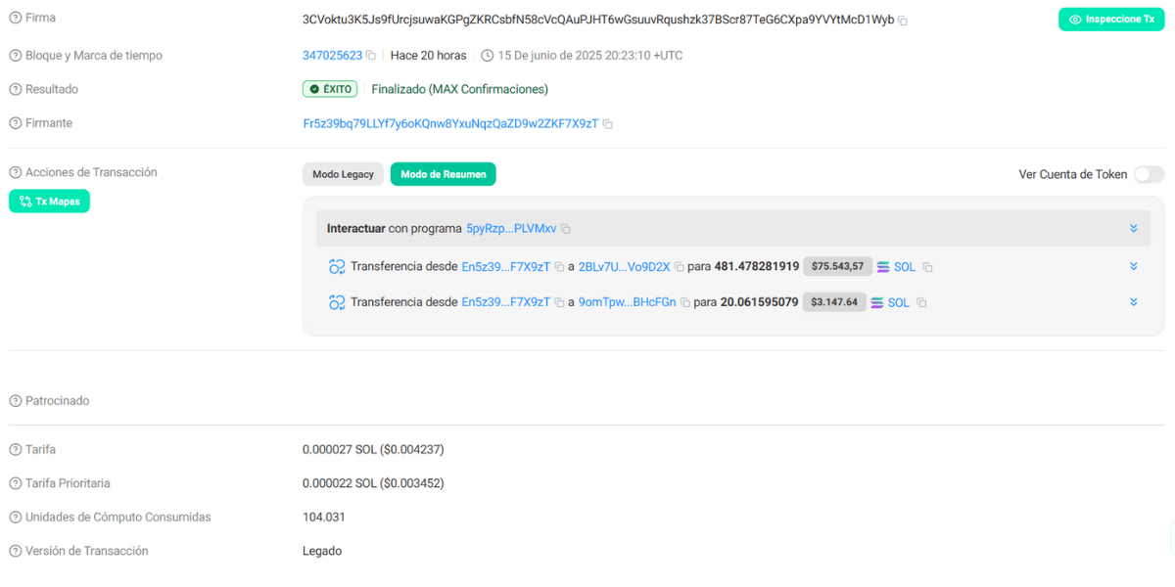
Task: Click the clock icon beside timestamp
Action: point(488,56)
